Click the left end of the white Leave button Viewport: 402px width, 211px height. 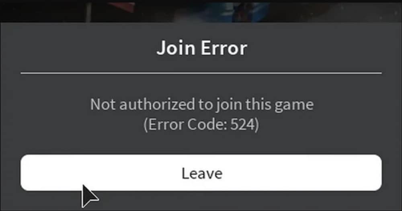tap(28, 173)
